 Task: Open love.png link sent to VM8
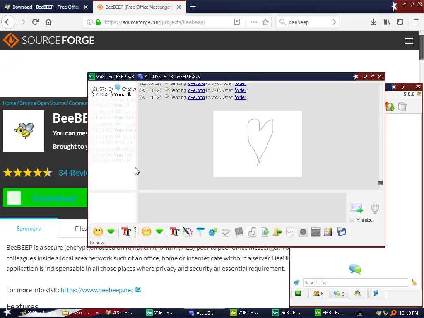pyautogui.click(x=196, y=90)
